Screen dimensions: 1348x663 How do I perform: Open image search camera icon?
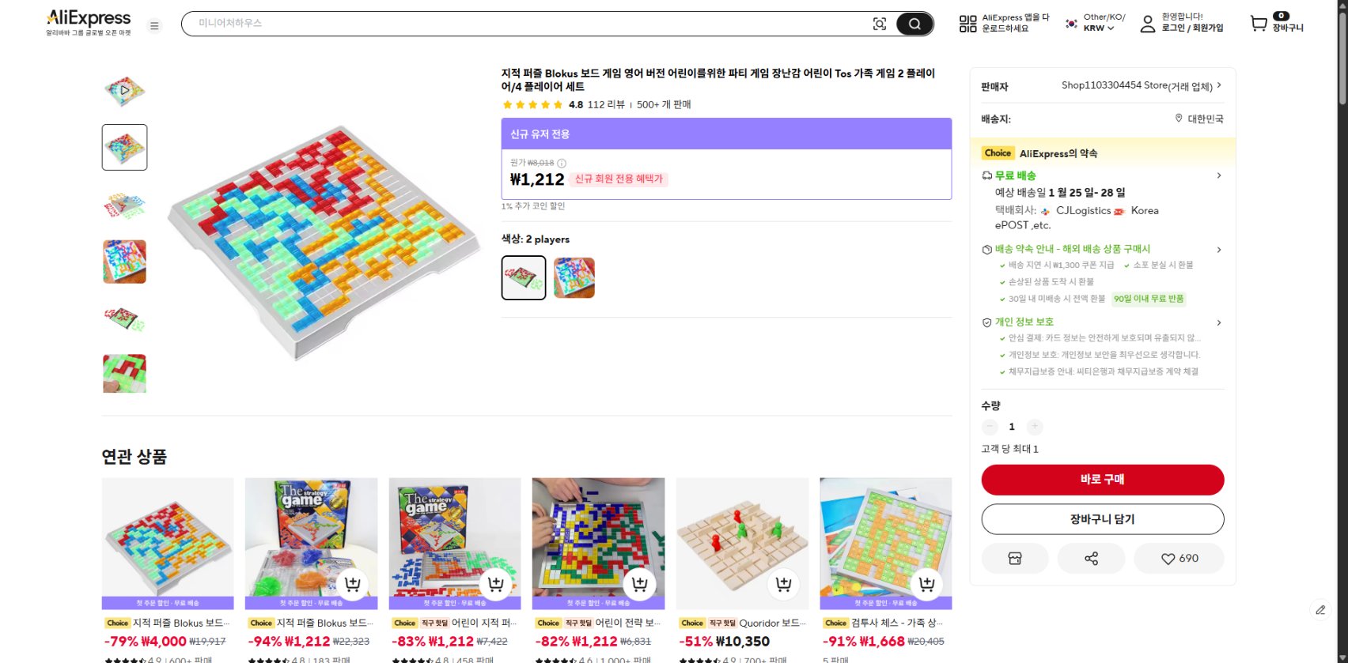pos(879,24)
